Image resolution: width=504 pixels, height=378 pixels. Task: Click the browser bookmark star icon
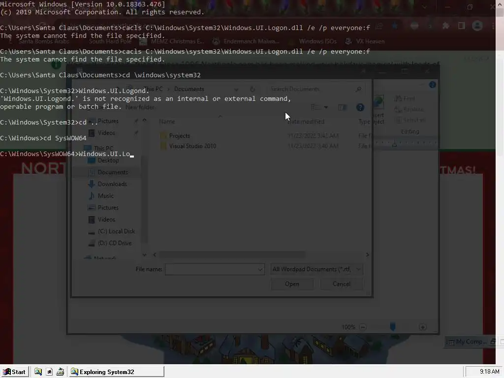tap(395, 26)
